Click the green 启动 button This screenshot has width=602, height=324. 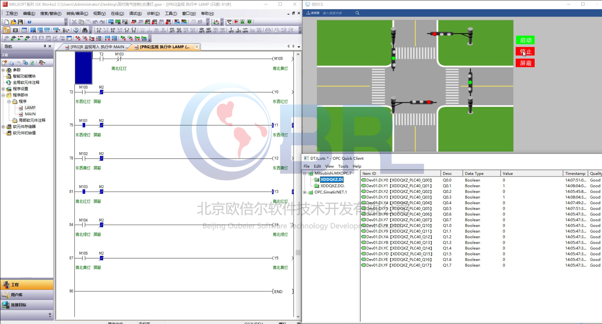[525, 40]
